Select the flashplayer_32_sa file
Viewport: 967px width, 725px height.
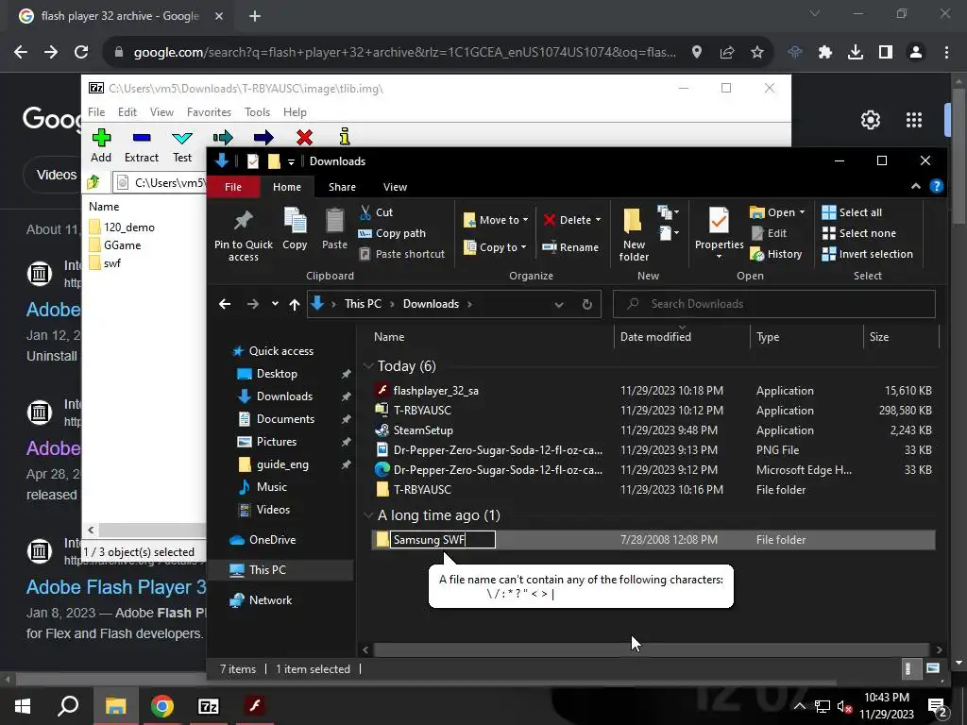653,391
